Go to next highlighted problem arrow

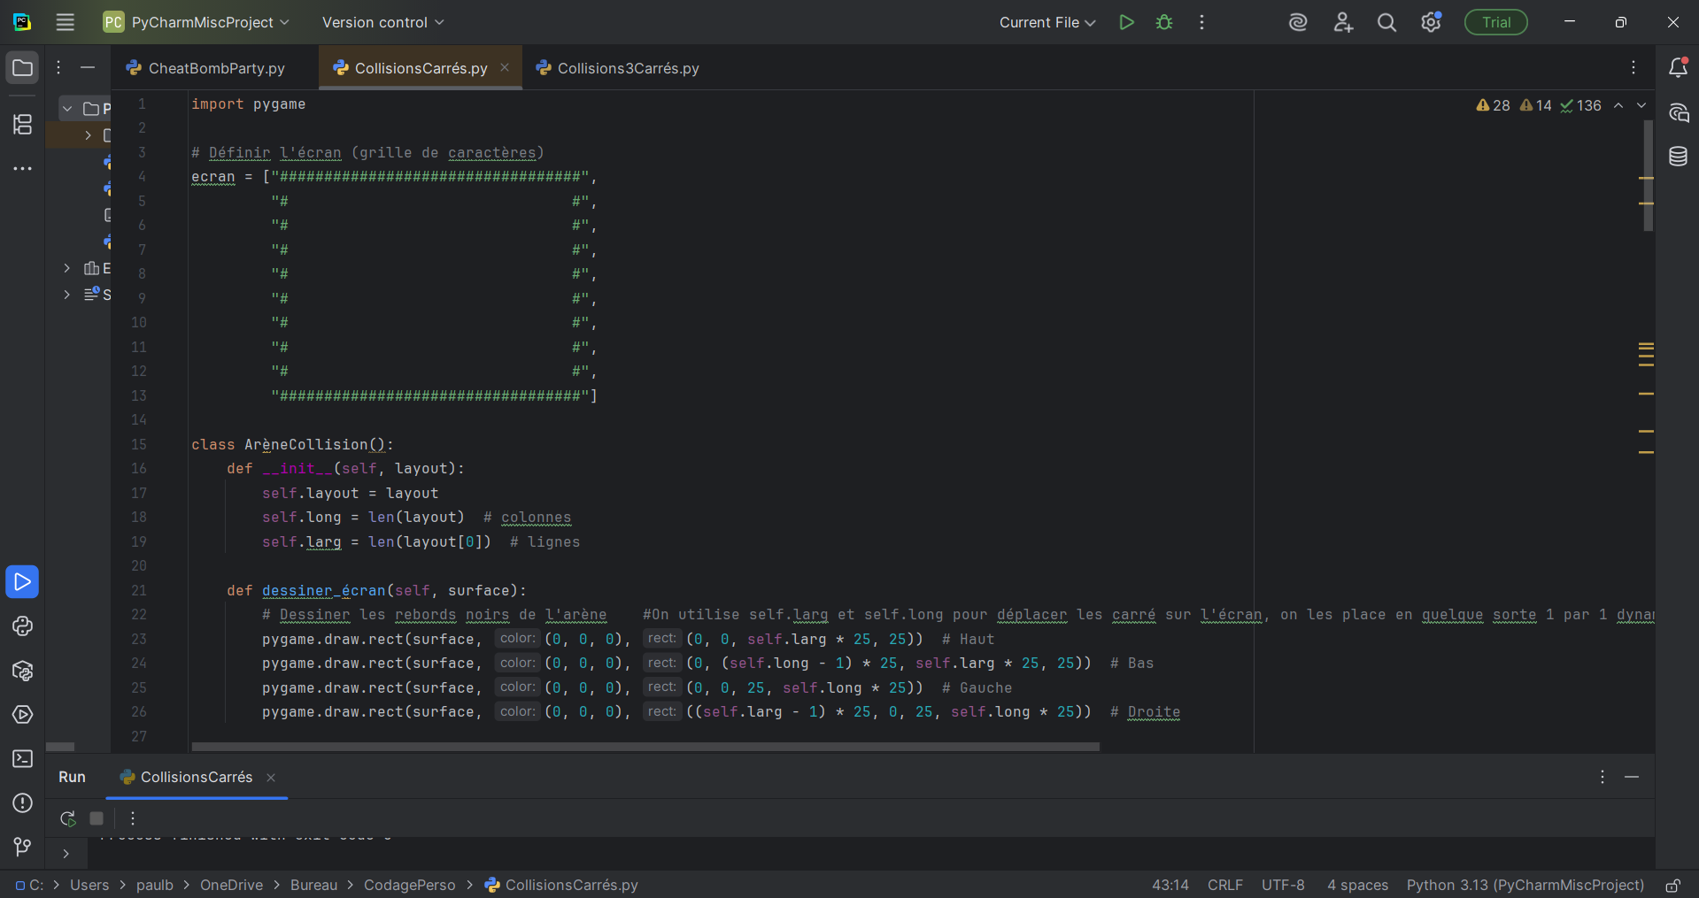[1641, 105]
